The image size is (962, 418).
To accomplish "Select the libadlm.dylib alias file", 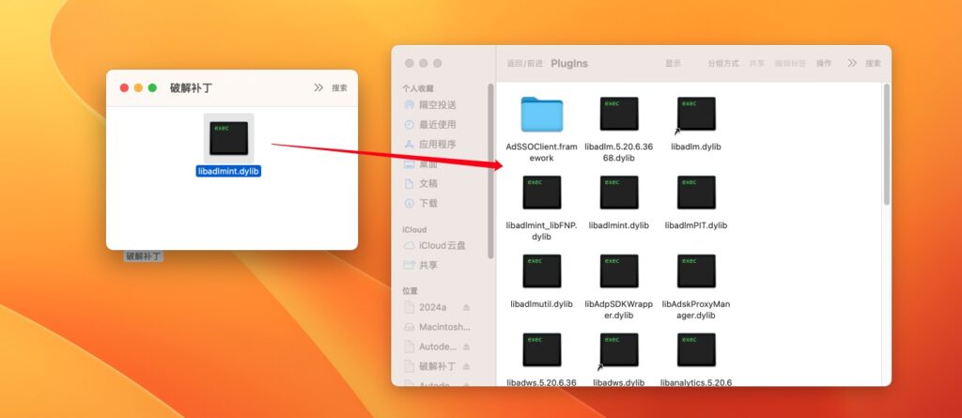I will (696, 114).
